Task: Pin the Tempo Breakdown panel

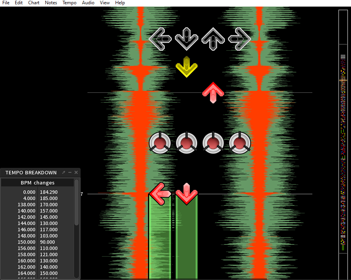Action: 64,172
